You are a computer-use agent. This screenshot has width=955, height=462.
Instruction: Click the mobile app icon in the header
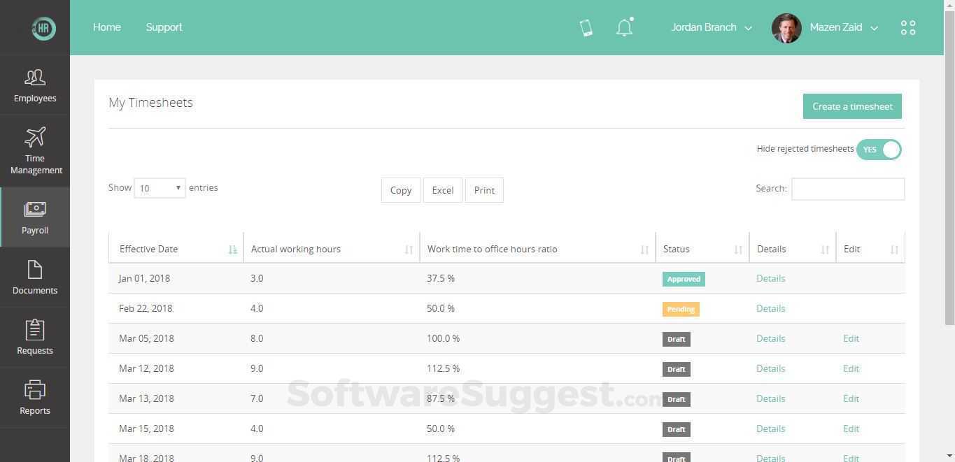(586, 27)
